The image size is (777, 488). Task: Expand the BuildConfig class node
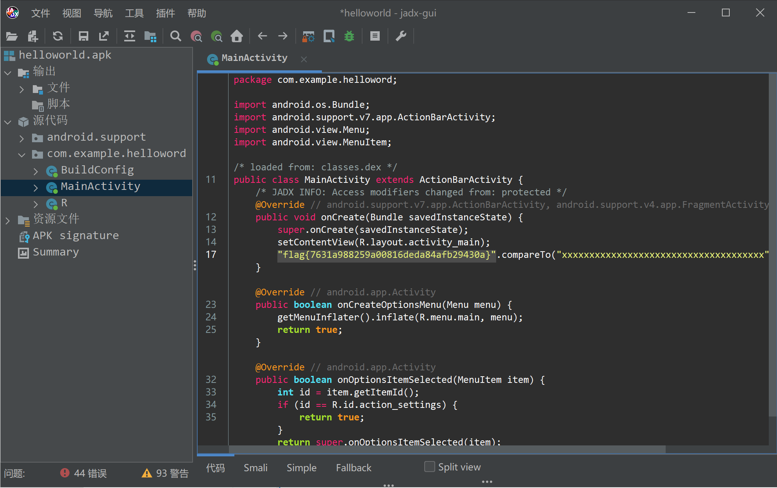point(36,171)
